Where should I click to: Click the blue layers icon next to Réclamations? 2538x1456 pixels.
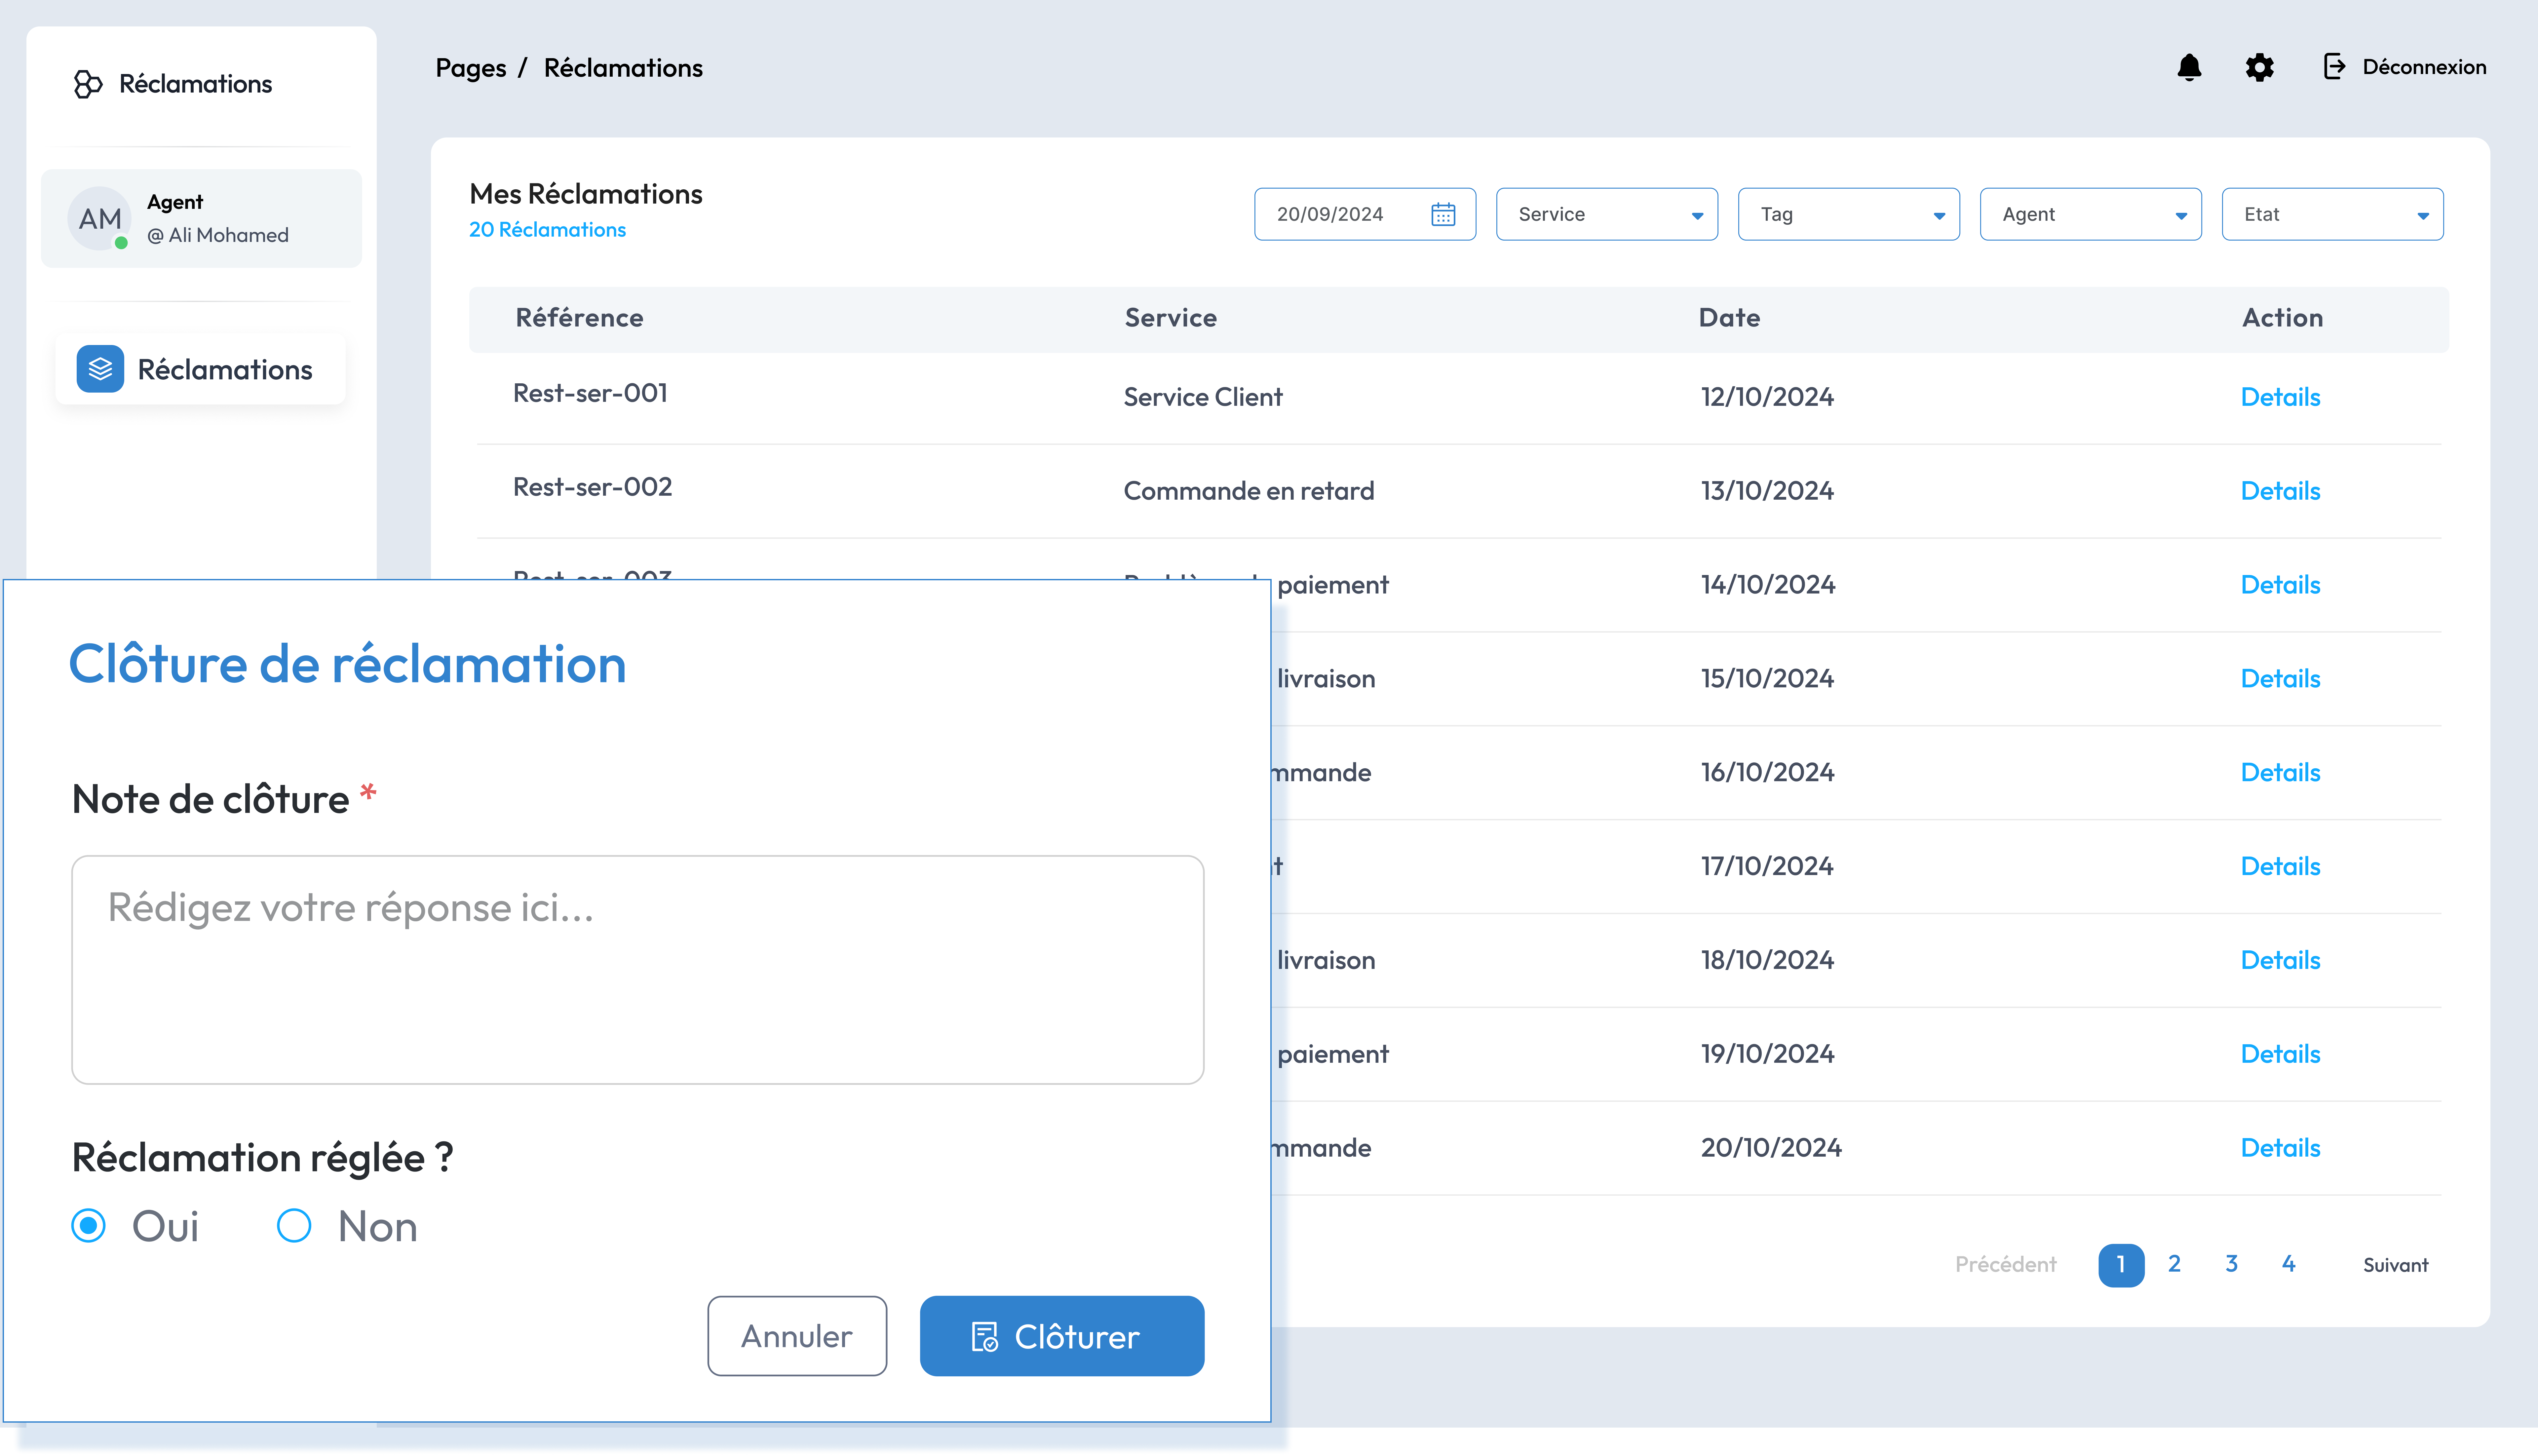point(100,369)
